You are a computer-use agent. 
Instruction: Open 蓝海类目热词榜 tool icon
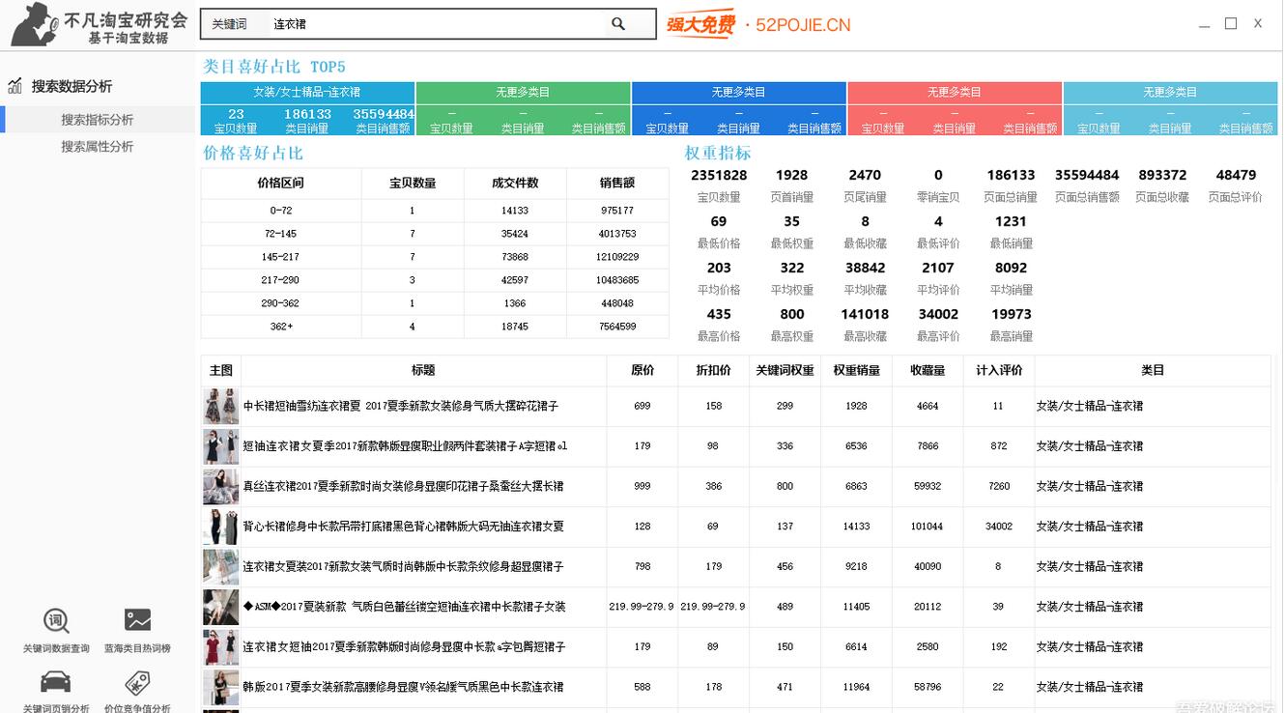[138, 620]
